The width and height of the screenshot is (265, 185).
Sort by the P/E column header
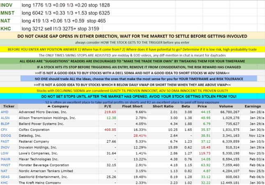coord(108,106)
